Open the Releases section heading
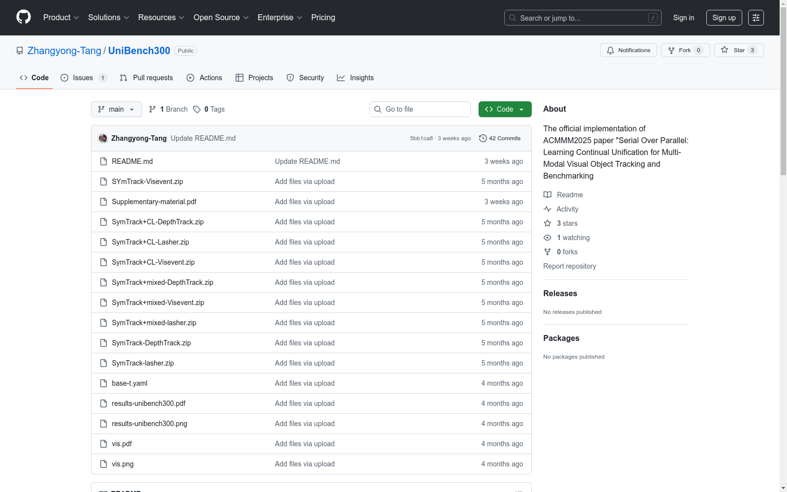The image size is (787, 492). [560, 294]
